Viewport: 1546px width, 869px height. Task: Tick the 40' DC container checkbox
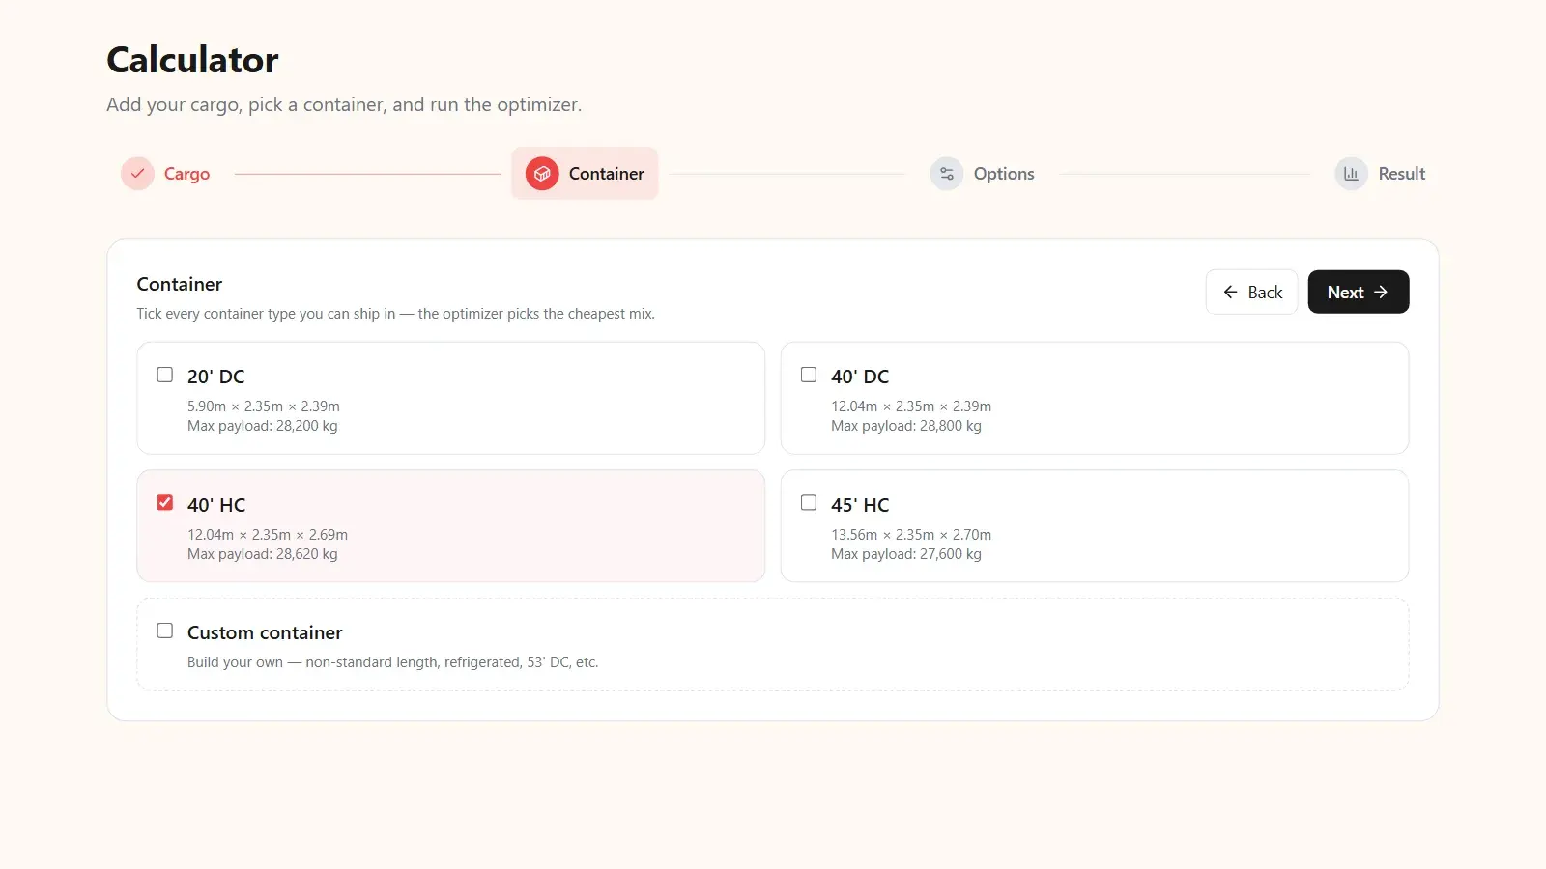click(x=809, y=375)
